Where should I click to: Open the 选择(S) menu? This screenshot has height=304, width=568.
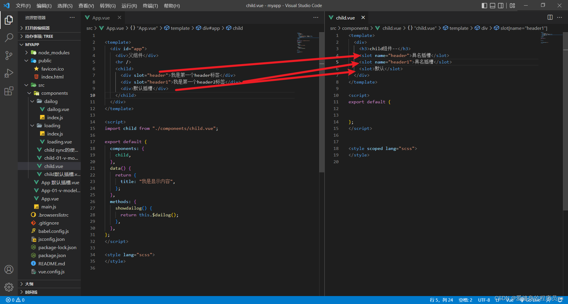(x=65, y=6)
